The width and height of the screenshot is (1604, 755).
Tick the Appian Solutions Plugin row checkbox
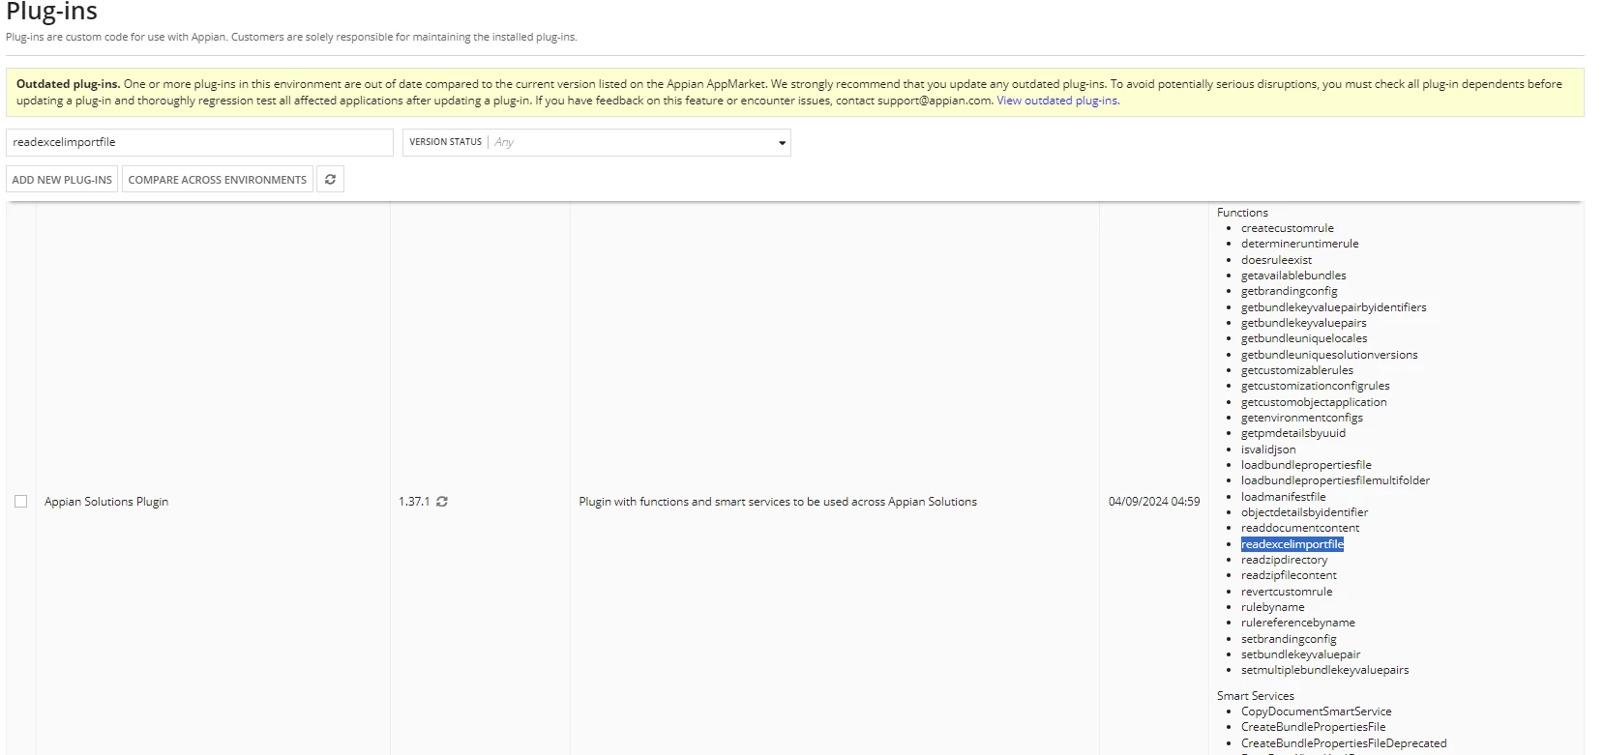[x=20, y=502]
